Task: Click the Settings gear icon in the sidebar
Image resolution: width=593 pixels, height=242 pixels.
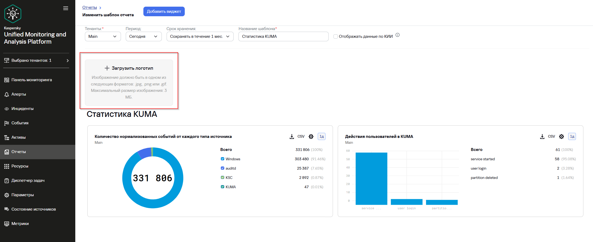Action: (7, 195)
